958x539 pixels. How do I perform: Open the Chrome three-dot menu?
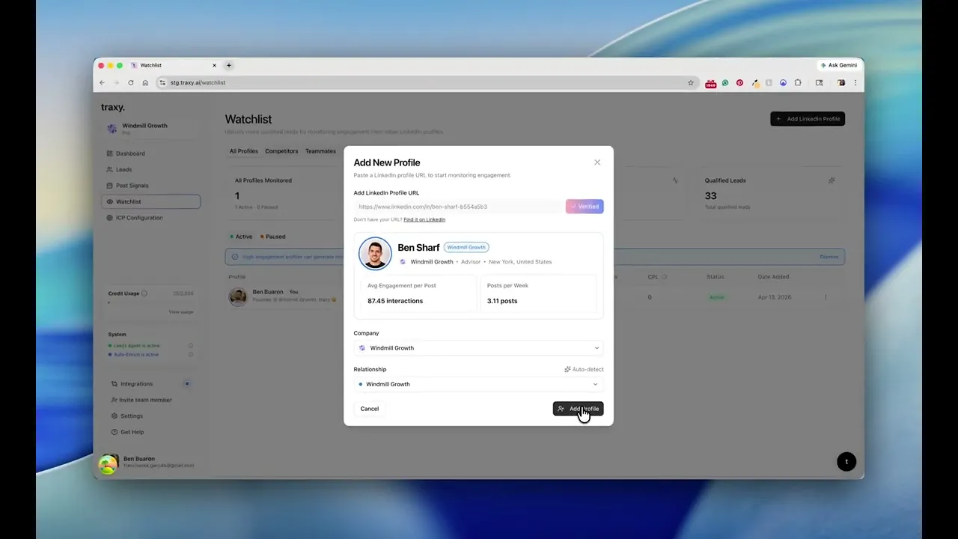[855, 83]
